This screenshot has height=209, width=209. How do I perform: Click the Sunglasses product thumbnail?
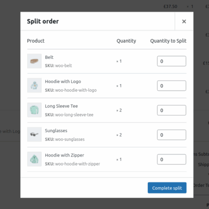[34, 135]
